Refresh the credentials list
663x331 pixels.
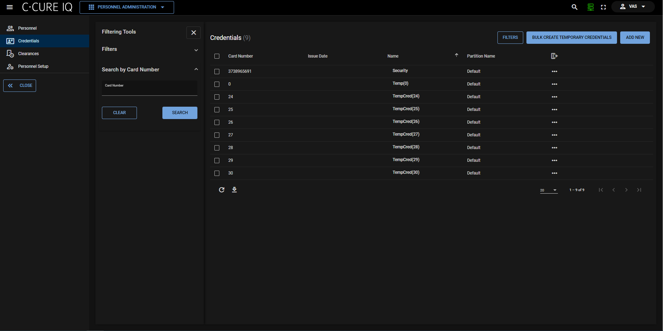point(221,190)
